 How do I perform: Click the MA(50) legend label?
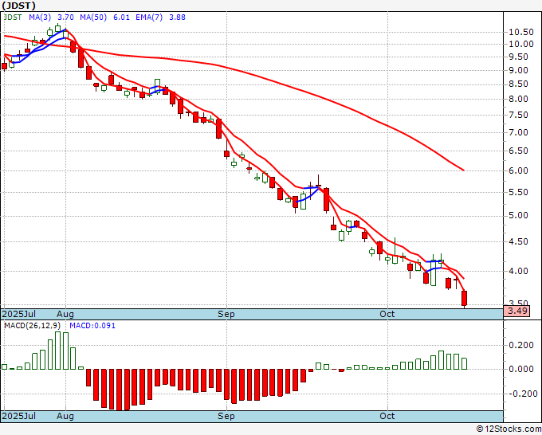[93, 18]
